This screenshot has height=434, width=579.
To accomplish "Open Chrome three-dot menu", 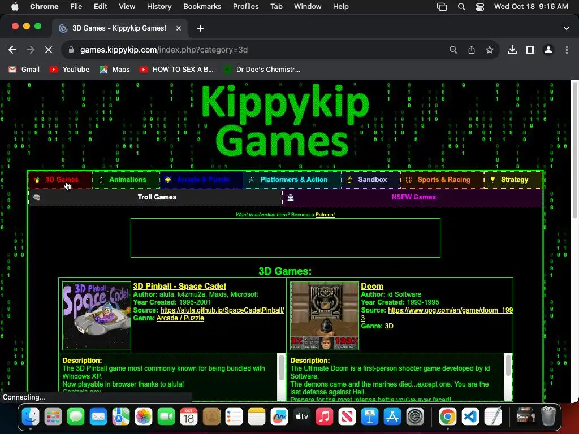I will tap(567, 50).
